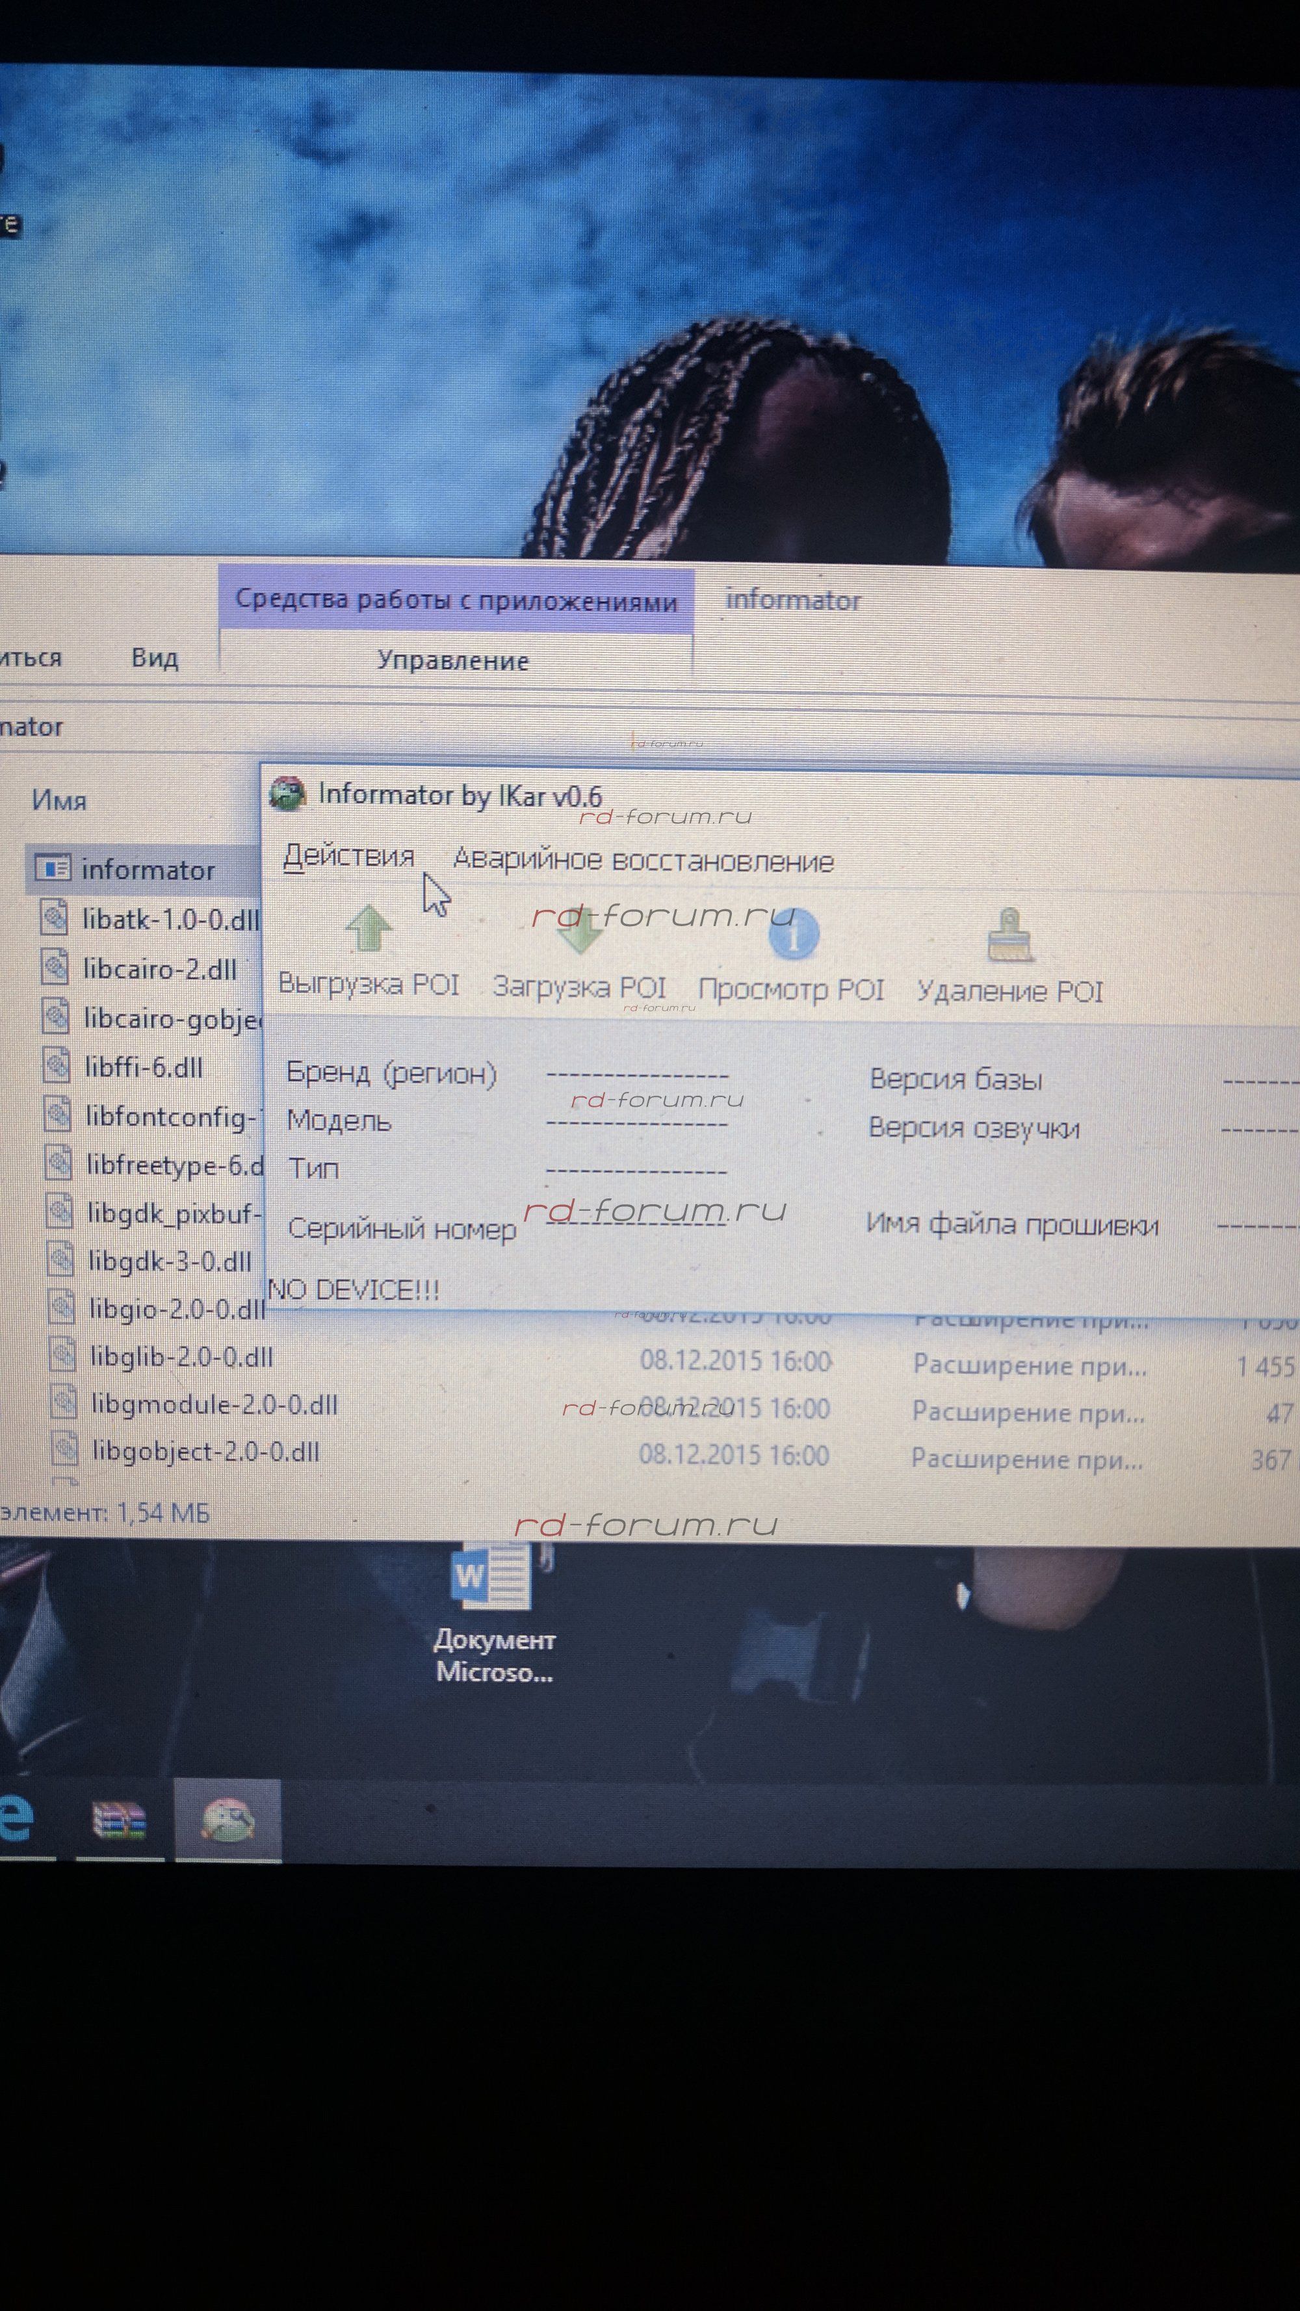The image size is (1300, 2311).
Task: Select libgobject-2.0-0.dll in the file list
Action: 205,1451
